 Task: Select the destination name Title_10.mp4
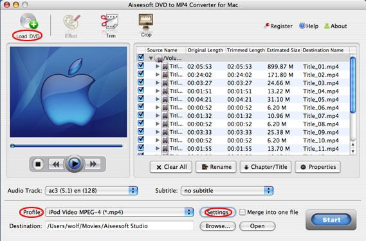321,140
